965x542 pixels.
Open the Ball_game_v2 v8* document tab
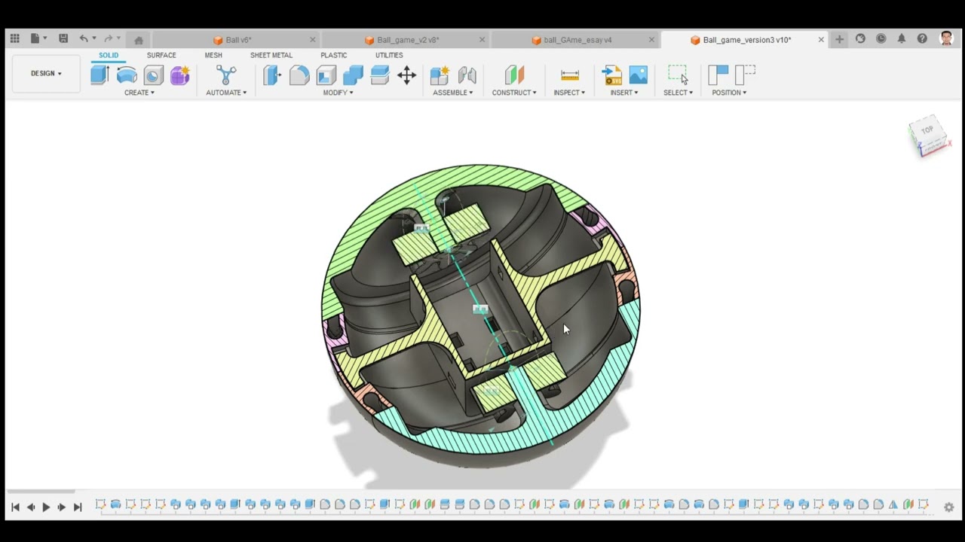(408, 40)
